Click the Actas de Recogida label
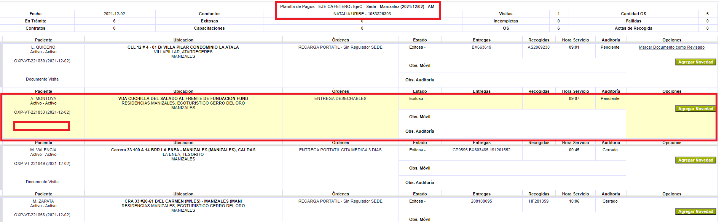This screenshot has height=222, width=719. click(633, 28)
